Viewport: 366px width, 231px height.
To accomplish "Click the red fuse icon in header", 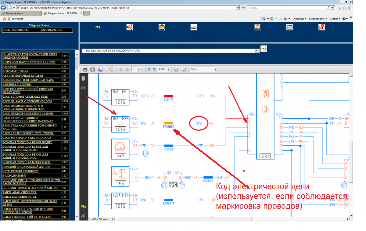I will (x=289, y=27).
